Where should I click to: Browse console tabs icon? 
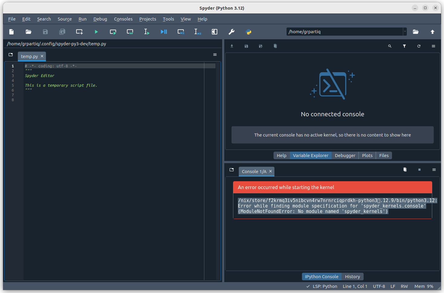point(232,170)
